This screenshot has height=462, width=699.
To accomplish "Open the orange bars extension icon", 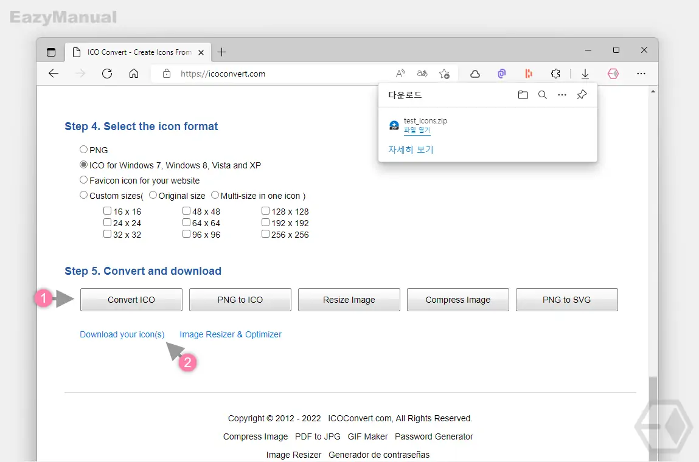I will click(x=529, y=74).
